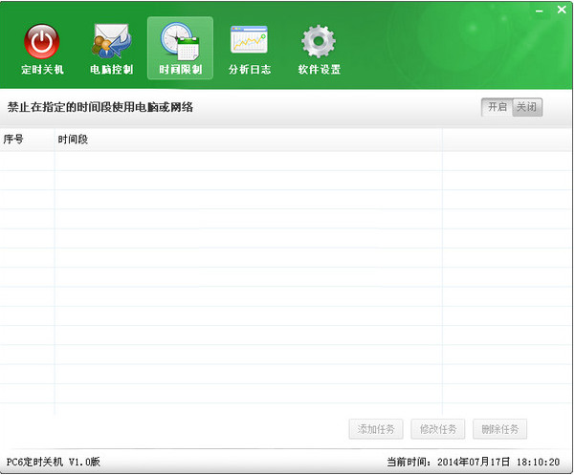Image resolution: width=575 pixels, height=475 pixels.
Task: Click the 定时关机 tab label
Action: pyautogui.click(x=42, y=69)
